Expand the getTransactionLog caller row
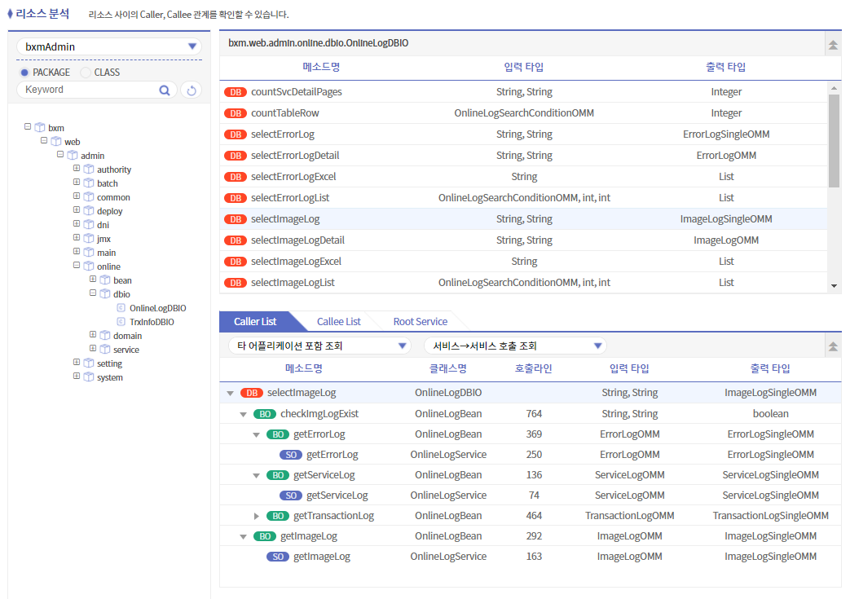 coord(257,516)
